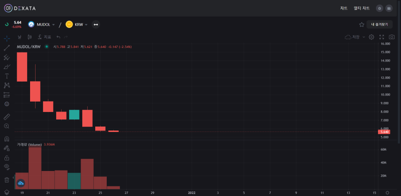Click the header price 5.64 readout
401x196 pixels.
click(x=18, y=22)
